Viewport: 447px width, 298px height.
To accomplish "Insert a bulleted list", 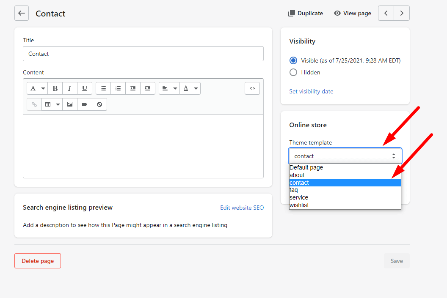I will (x=103, y=88).
